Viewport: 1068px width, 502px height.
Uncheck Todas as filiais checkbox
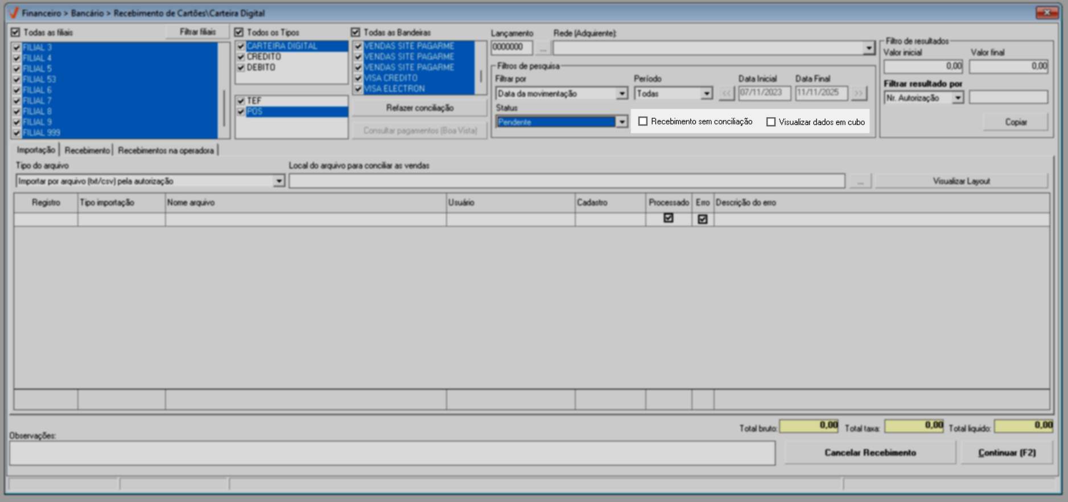[x=16, y=32]
